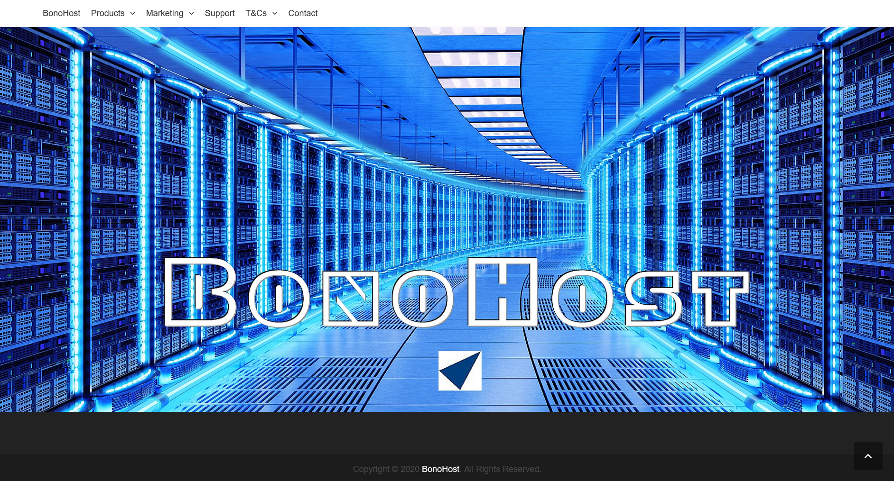This screenshot has width=894, height=481.
Task: Open the T&Cs menu item
Action: (256, 13)
